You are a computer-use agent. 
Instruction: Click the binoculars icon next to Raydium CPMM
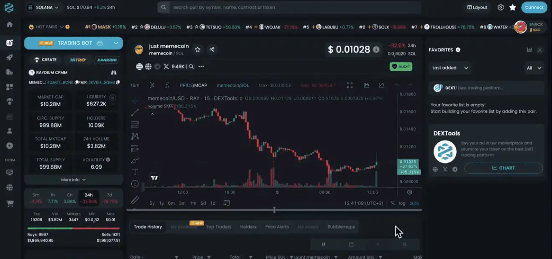(x=114, y=72)
